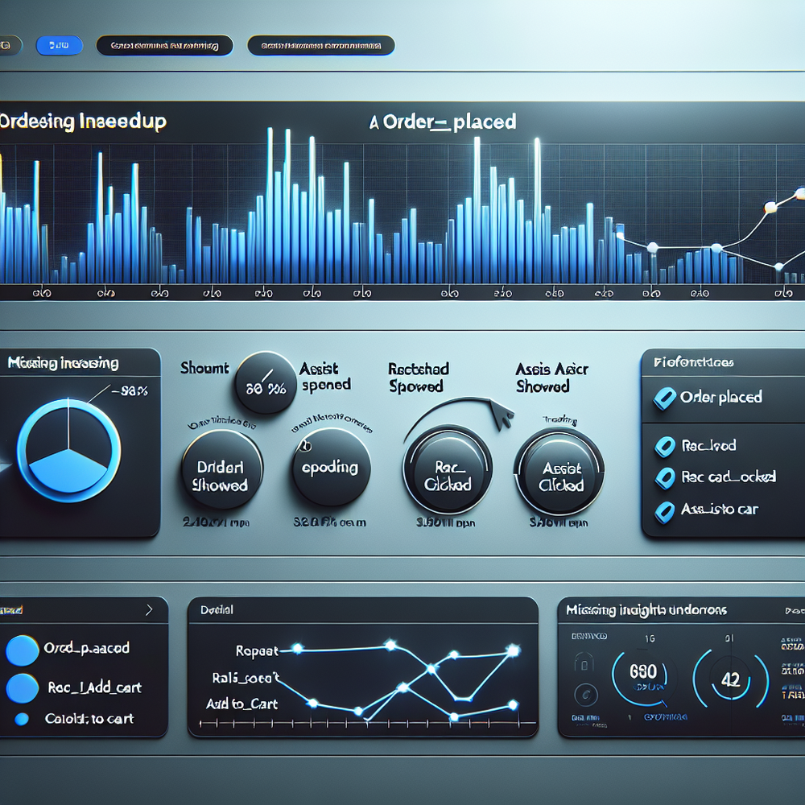Expand the bottom-left panel chevron arrow

[149, 609]
